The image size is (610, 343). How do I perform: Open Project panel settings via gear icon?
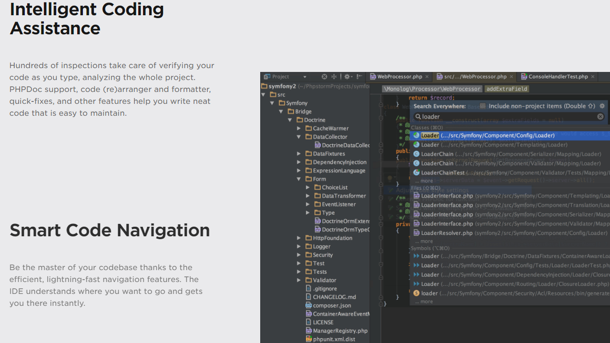[x=347, y=77]
